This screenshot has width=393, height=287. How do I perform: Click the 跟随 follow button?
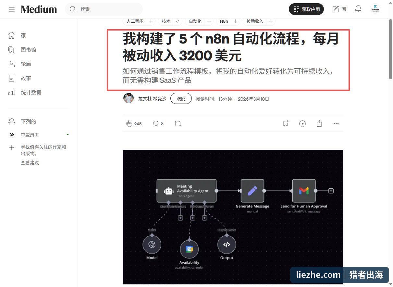181,99
